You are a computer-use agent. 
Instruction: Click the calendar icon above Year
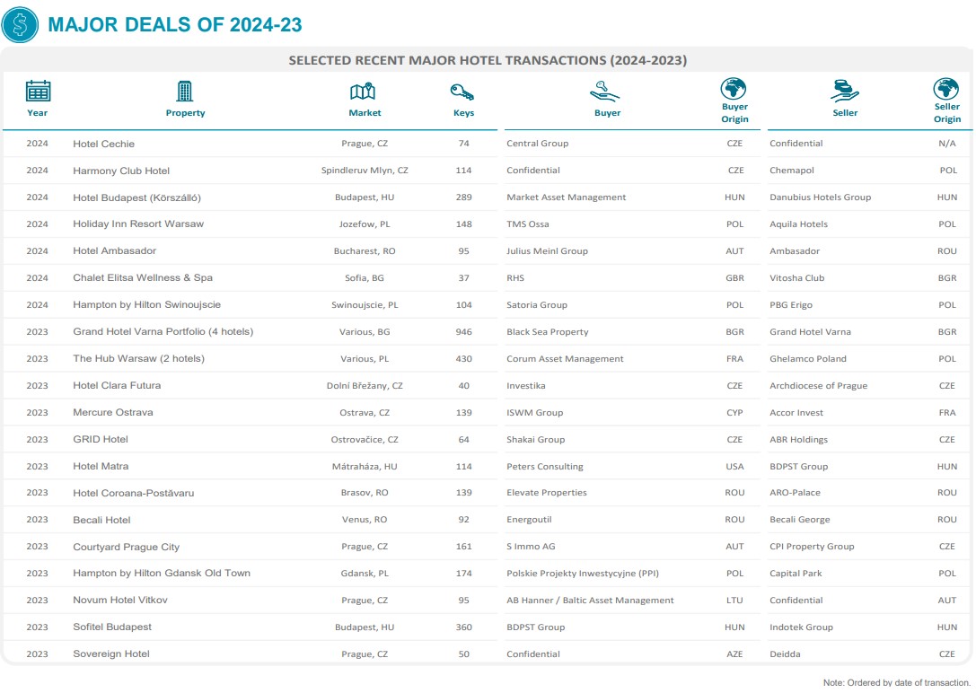(38, 91)
